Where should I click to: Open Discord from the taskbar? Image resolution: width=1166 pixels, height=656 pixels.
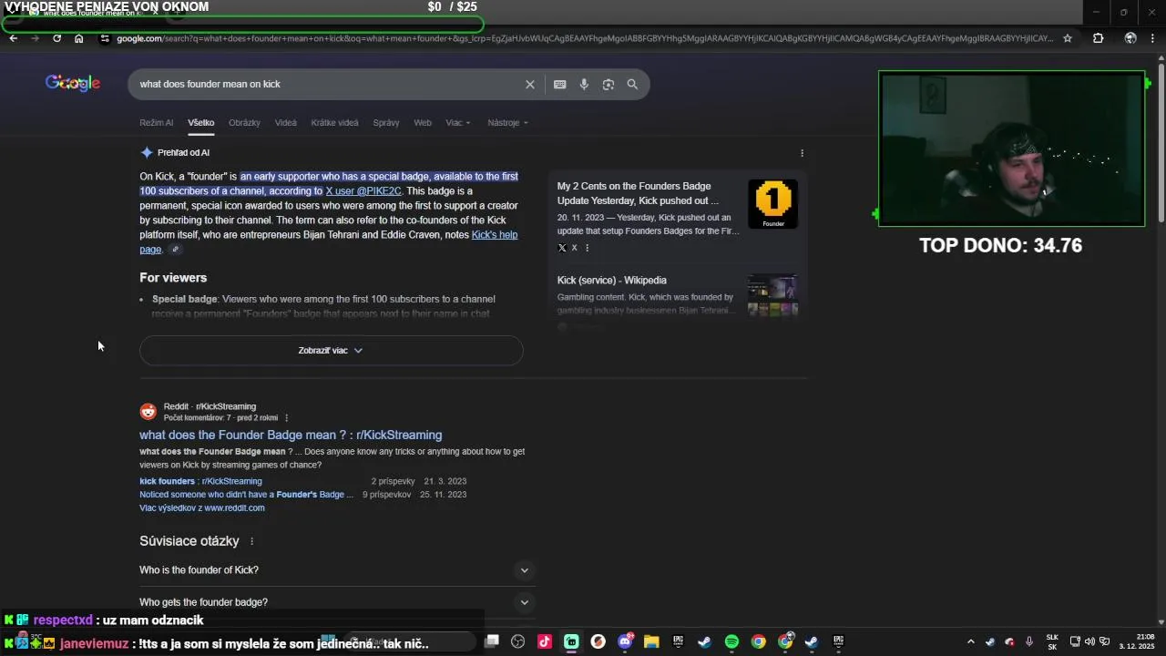(x=625, y=641)
